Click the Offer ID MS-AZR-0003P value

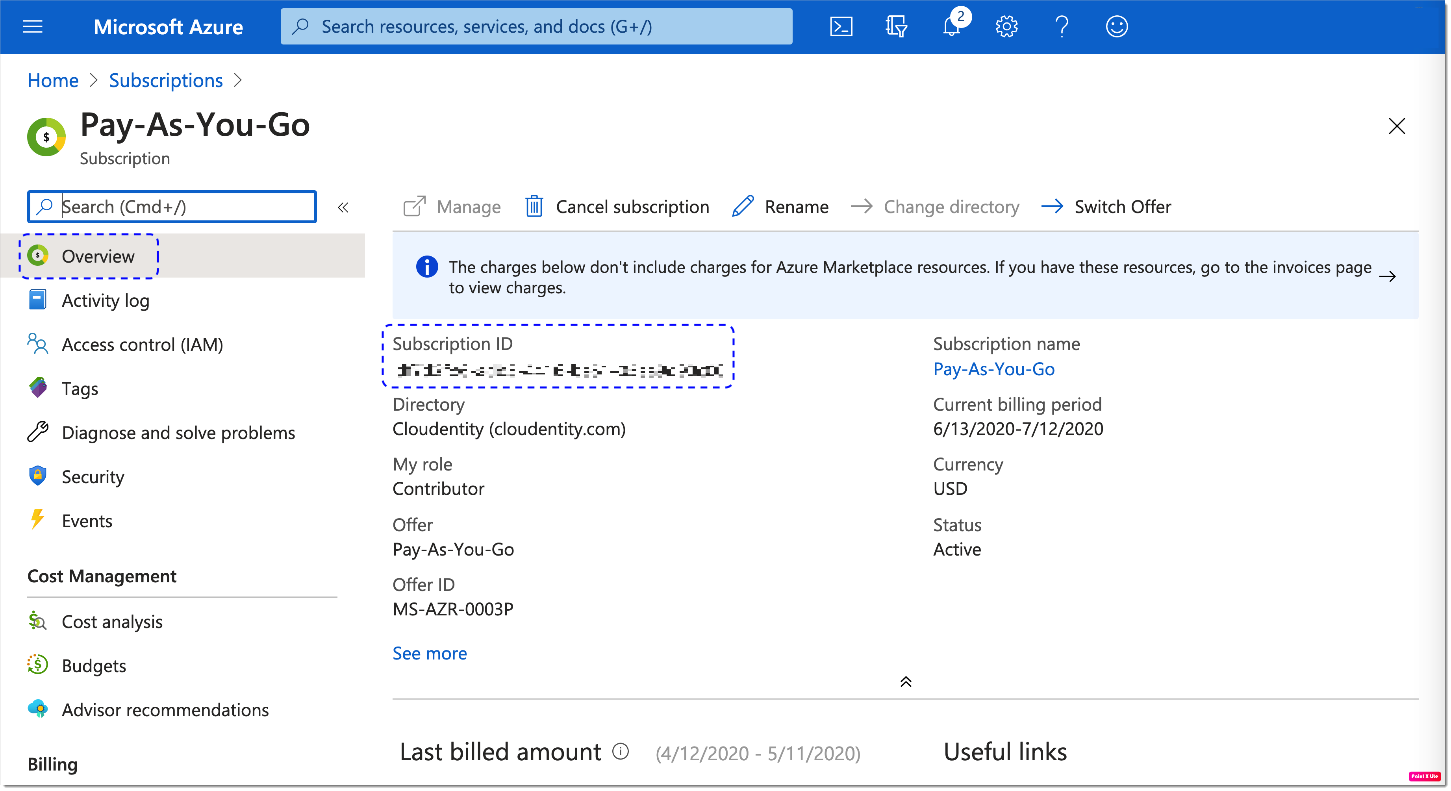[453, 609]
